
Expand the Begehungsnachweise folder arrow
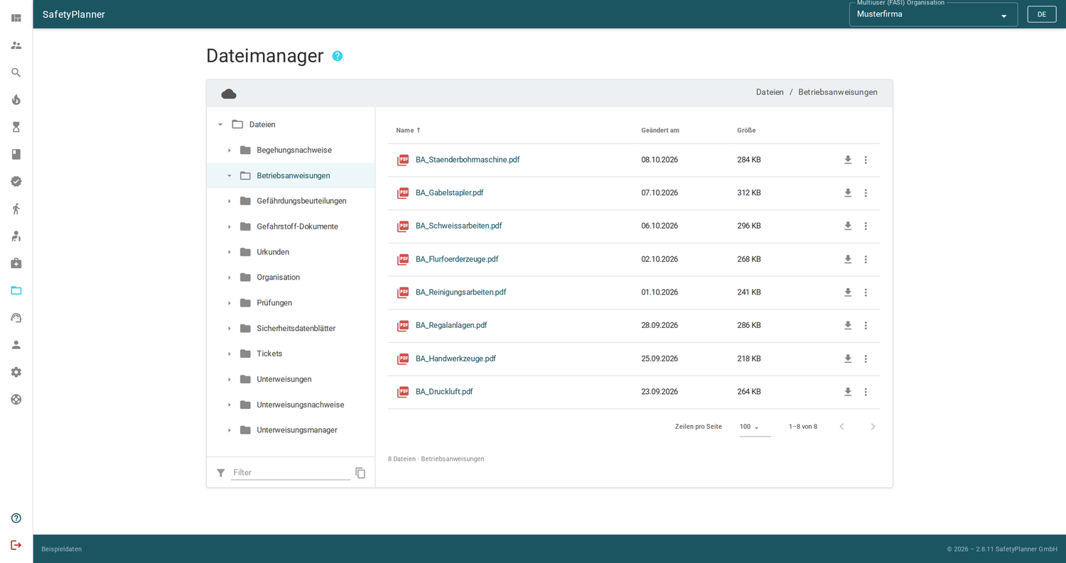[229, 151]
